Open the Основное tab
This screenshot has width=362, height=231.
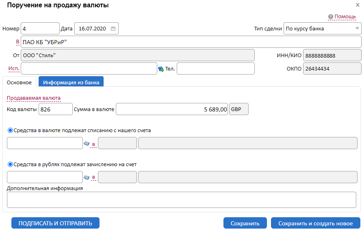[x=19, y=82]
